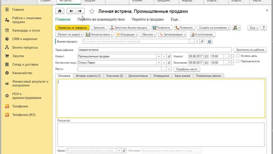This screenshot has height=154, width=273.
Task: Clear the Бизнес-процесс field
Action: click(x=197, y=41)
